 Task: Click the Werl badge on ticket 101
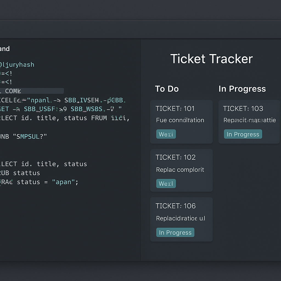point(166,134)
